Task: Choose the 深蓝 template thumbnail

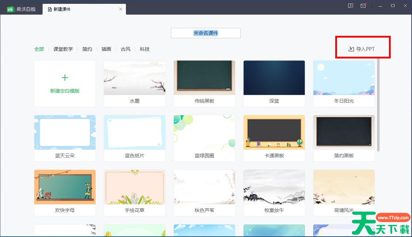Action: [x=274, y=78]
